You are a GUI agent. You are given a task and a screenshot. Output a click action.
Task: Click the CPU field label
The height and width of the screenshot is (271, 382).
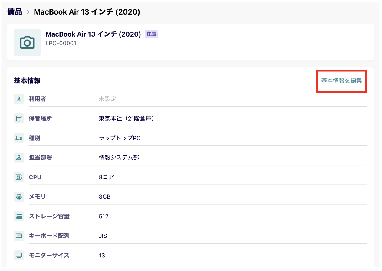35,177
